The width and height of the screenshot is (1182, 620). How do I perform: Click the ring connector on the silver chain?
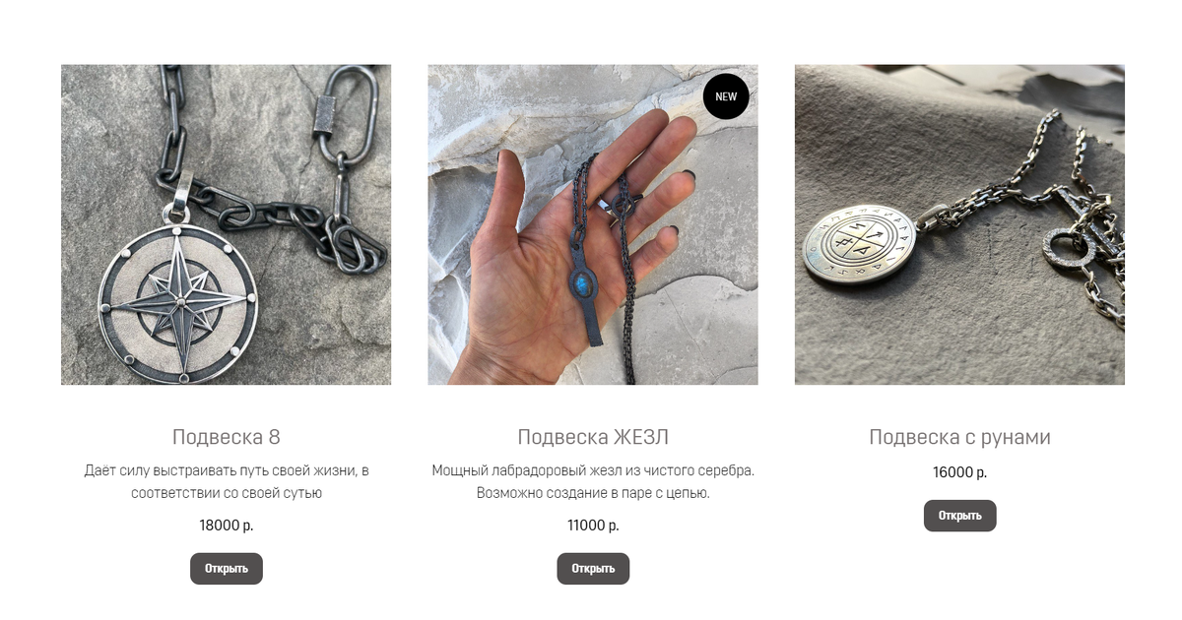(x=1068, y=248)
